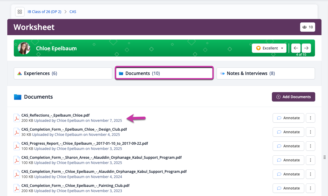Open CAS_Completion_Form Chloe_Epelbaum Alauddin Orphanage file
328x196 pixels.
pos(104,172)
